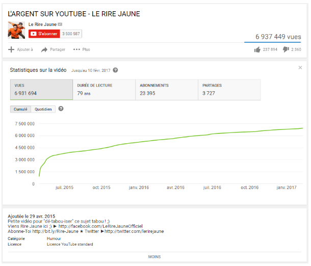
Task: Select the VUES statistics tab
Action: point(41,90)
